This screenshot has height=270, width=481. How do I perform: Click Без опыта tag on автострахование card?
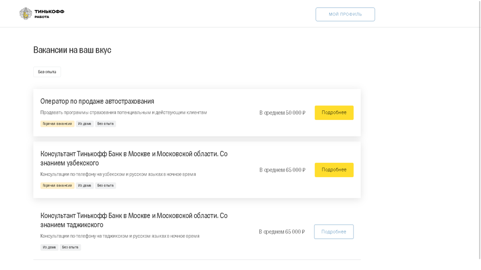(105, 124)
